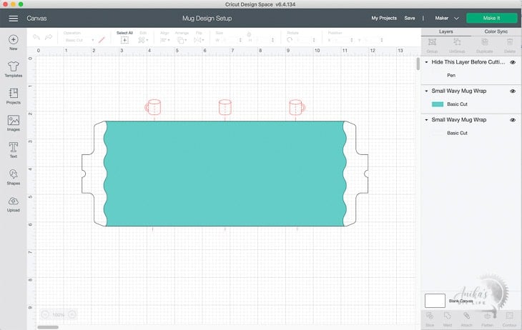This screenshot has width=522, height=330.
Task: Open the hamburger menu
Action: pyautogui.click(x=14, y=19)
